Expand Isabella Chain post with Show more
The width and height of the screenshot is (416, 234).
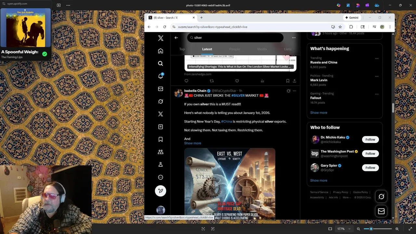[193, 143]
